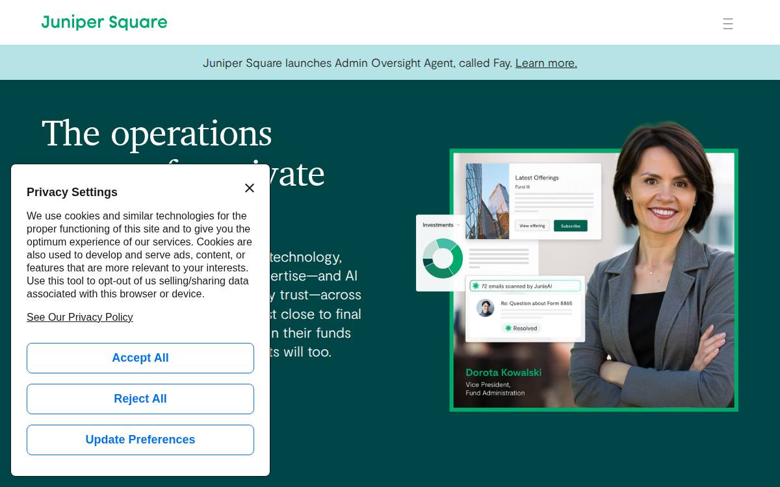Accept all cookies
This screenshot has width=780, height=487.
tap(140, 358)
